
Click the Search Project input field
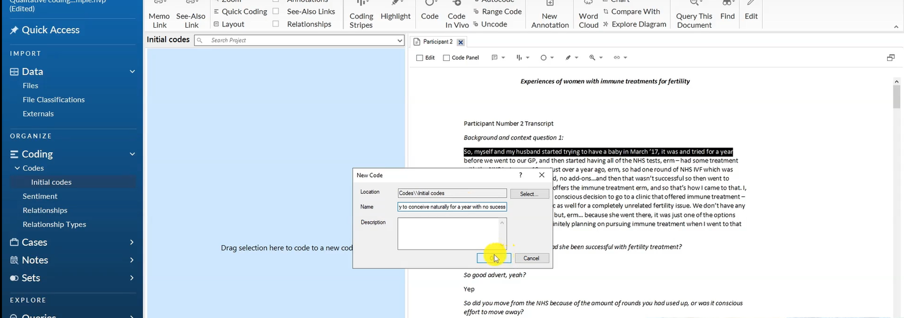point(299,41)
